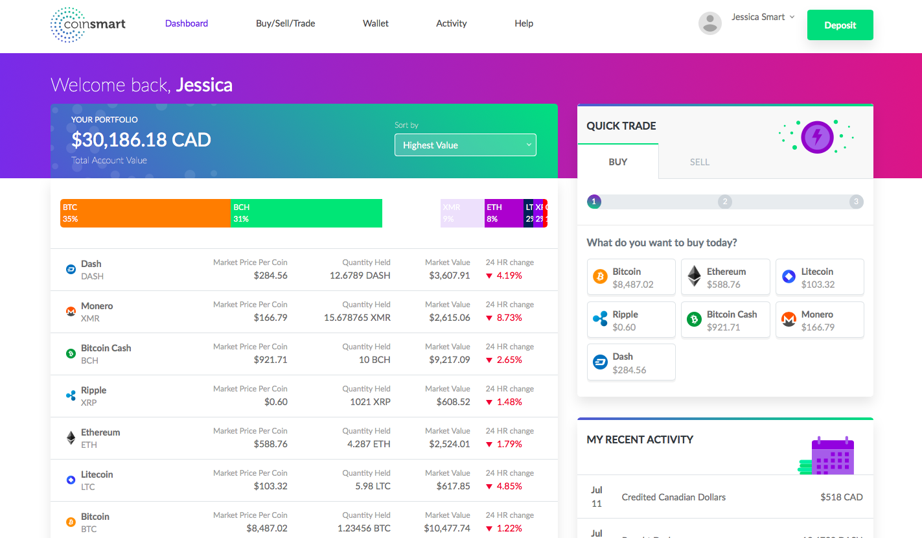Expand the Jessica Smart account menu

point(763,17)
